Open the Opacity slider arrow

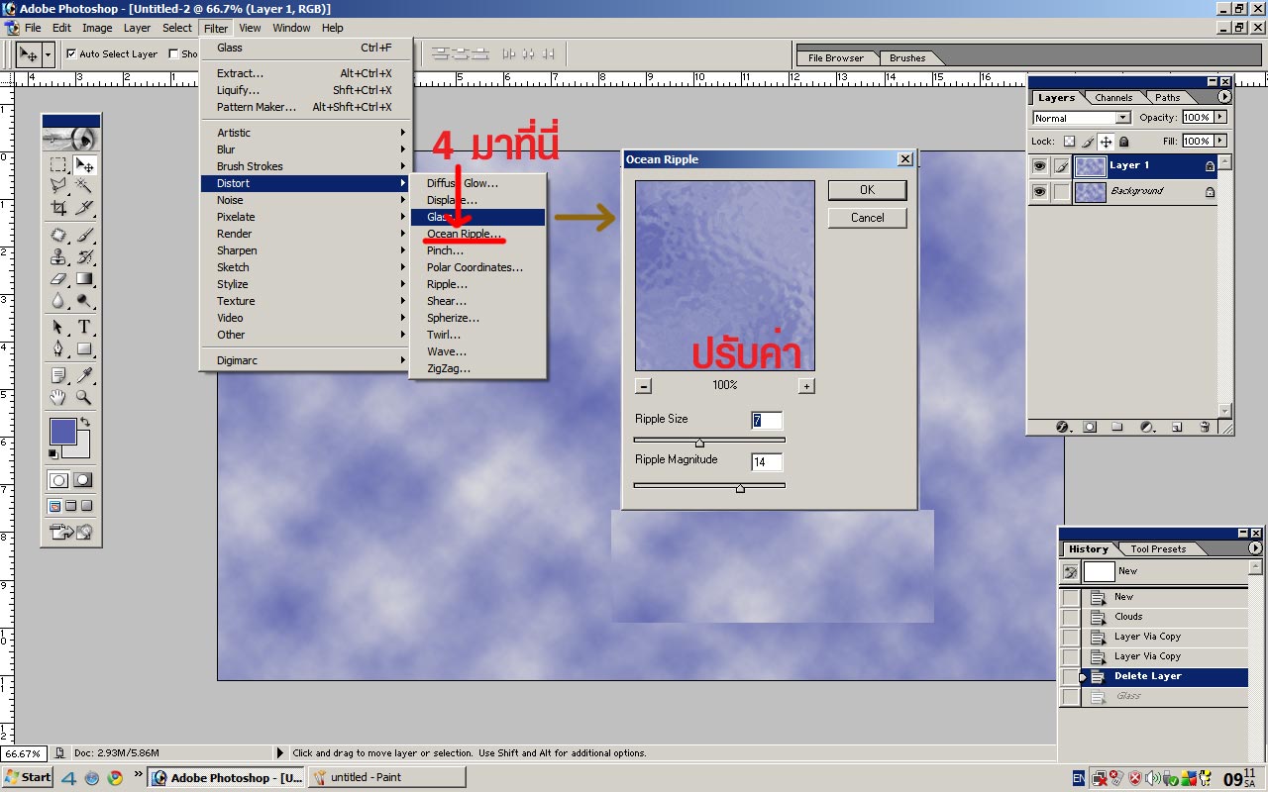tap(1220, 117)
